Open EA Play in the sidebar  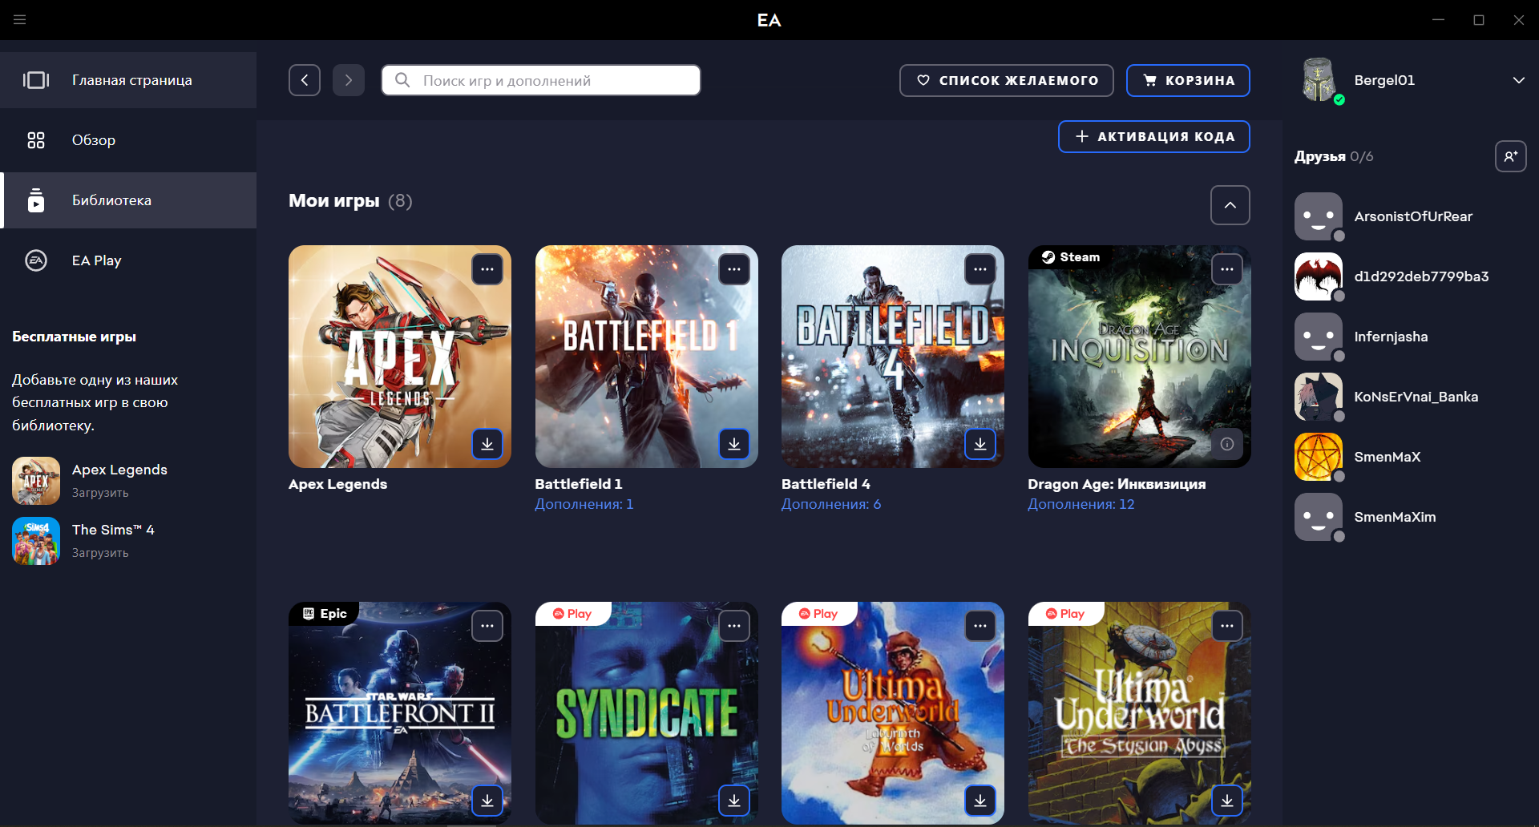click(x=128, y=260)
